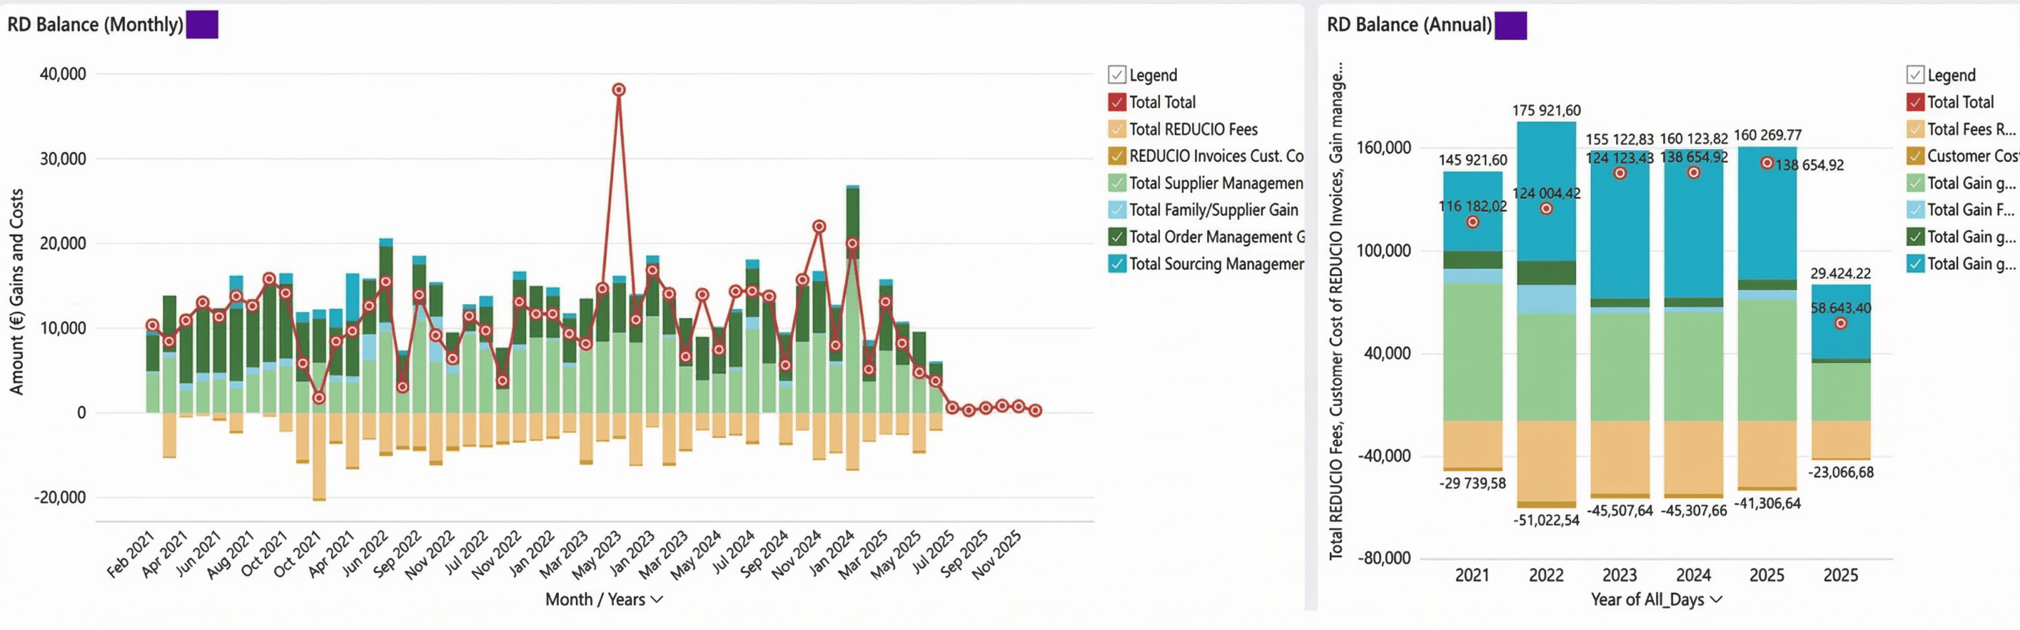Toggle Total Family/Supplier Gain legend checkbox
This screenshot has height=630, width=2020.
tap(1117, 210)
